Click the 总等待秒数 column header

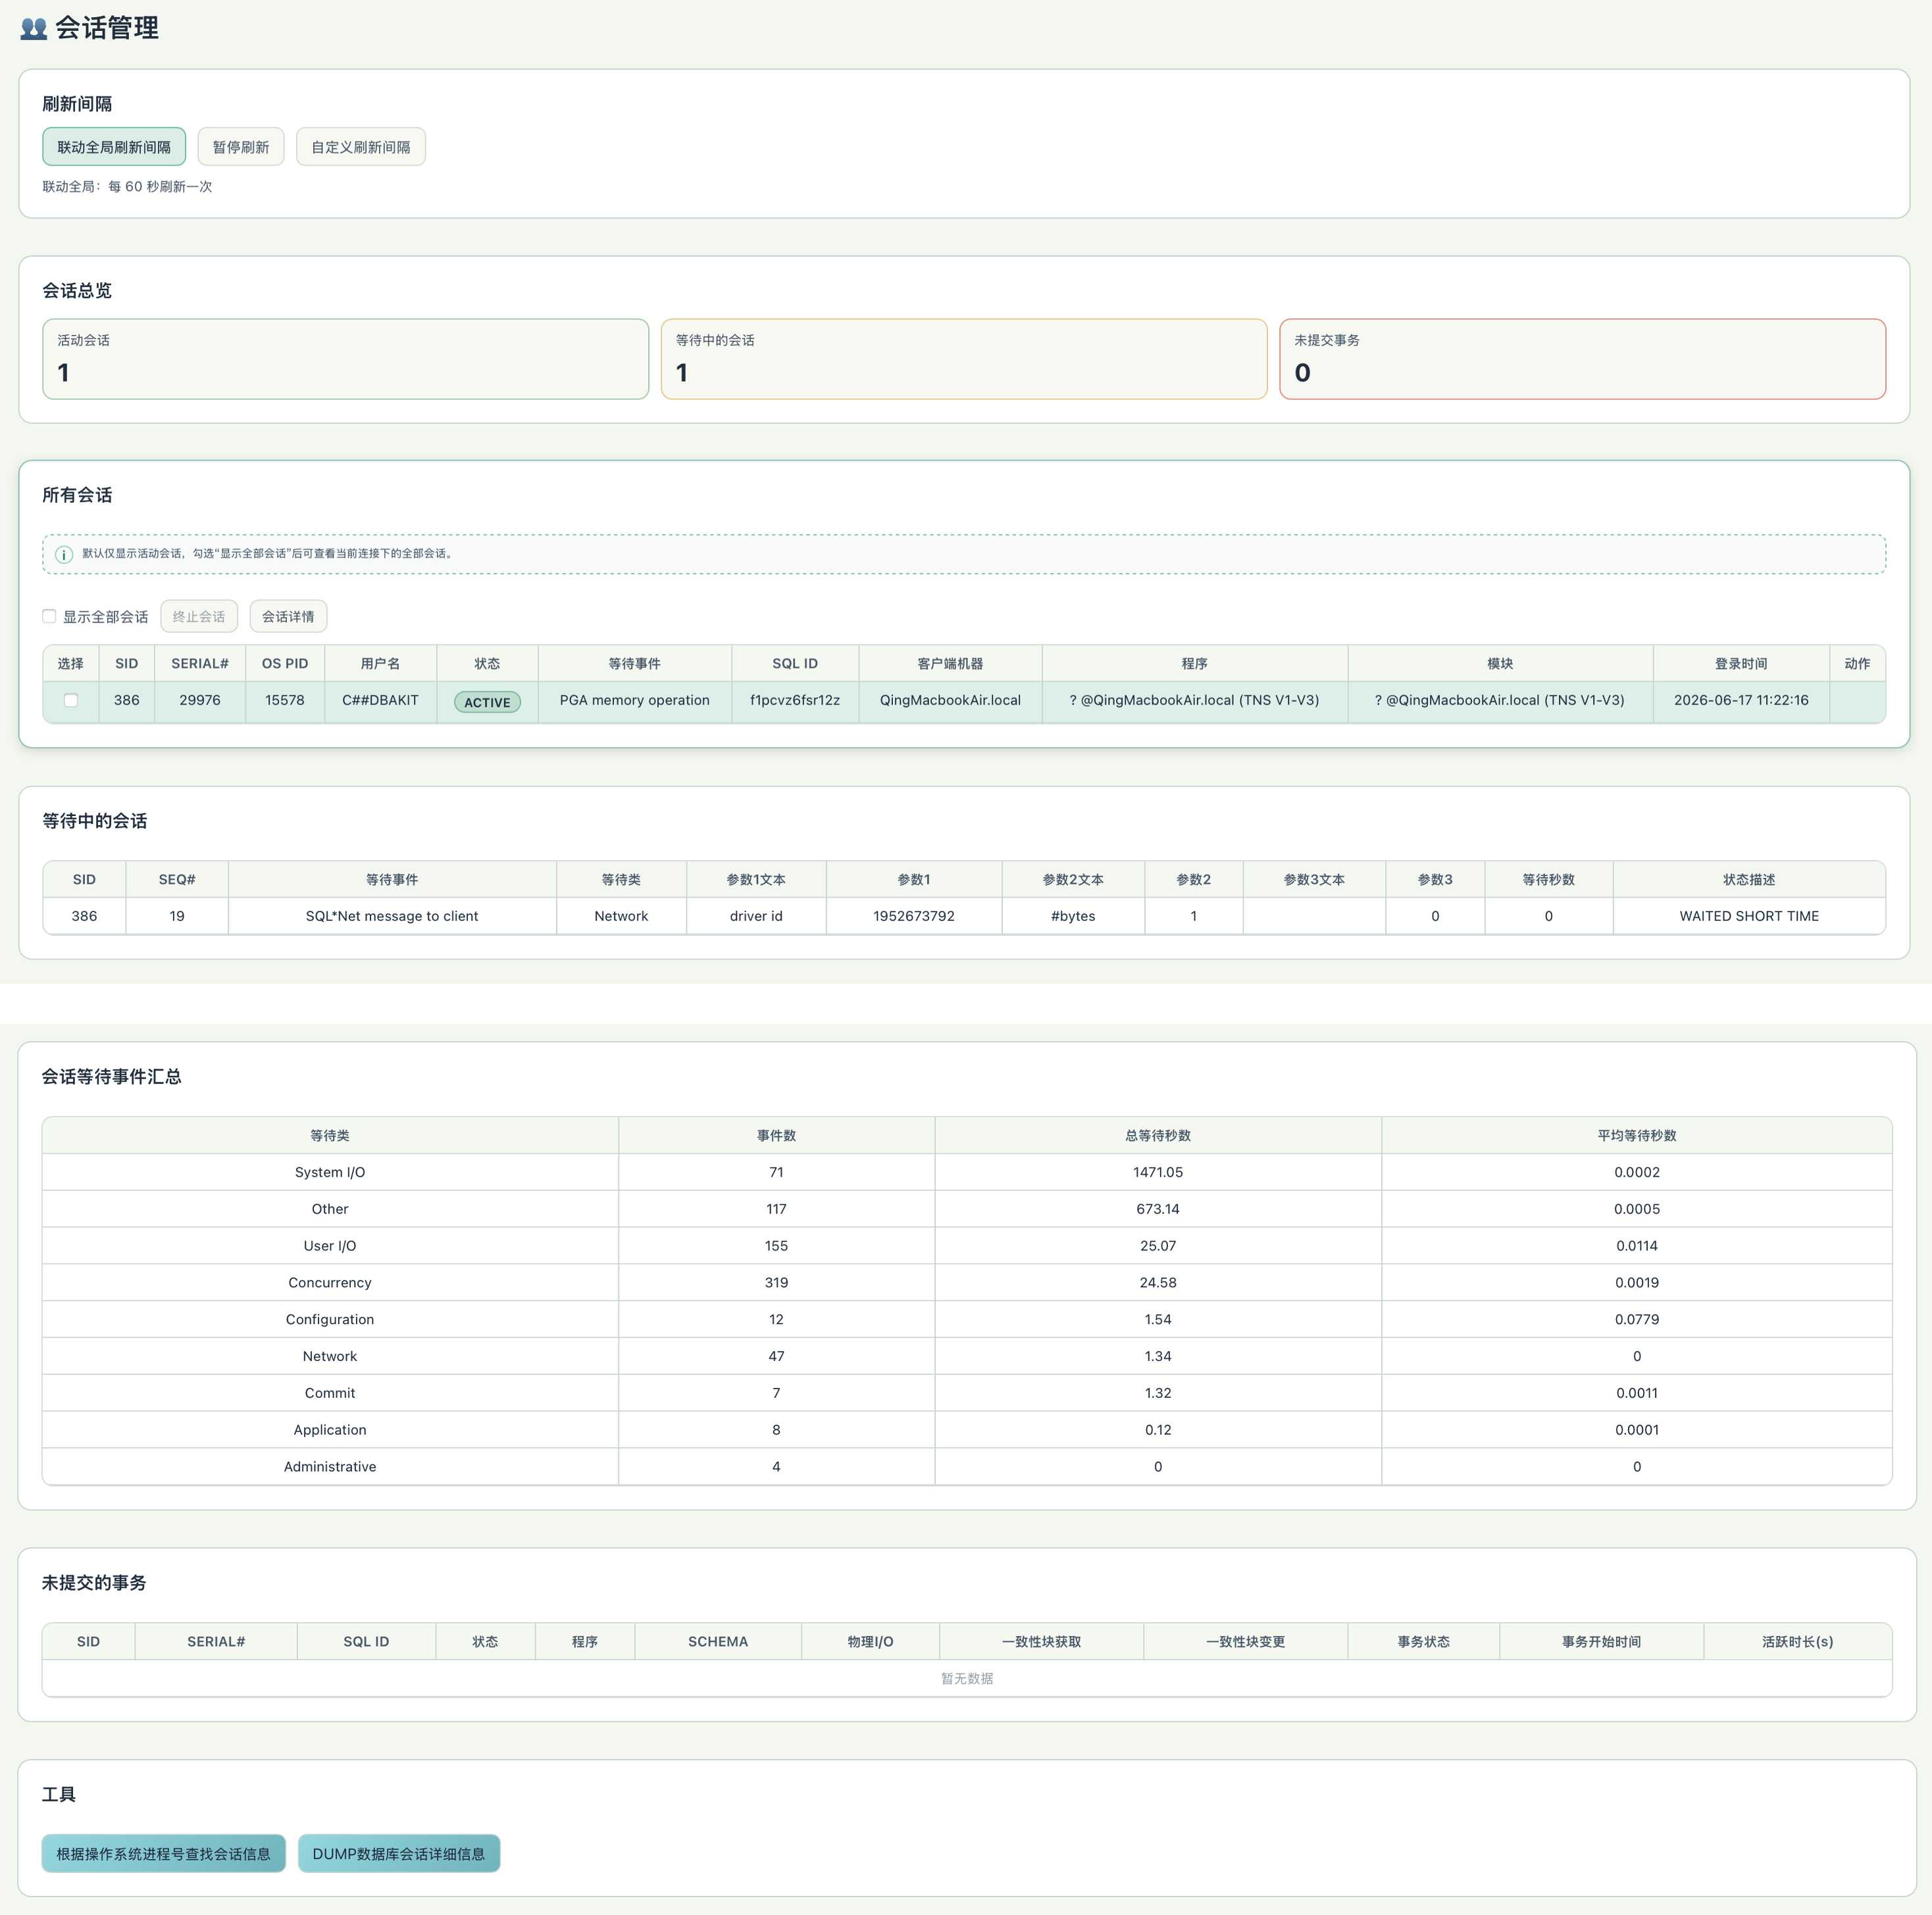pyautogui.click(x=1158, y=1135)
